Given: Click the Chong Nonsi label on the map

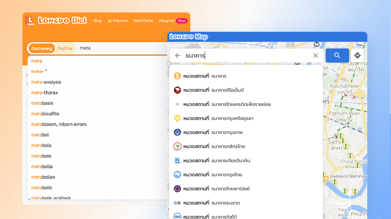Looking at the screenshot, I should 353,161.
